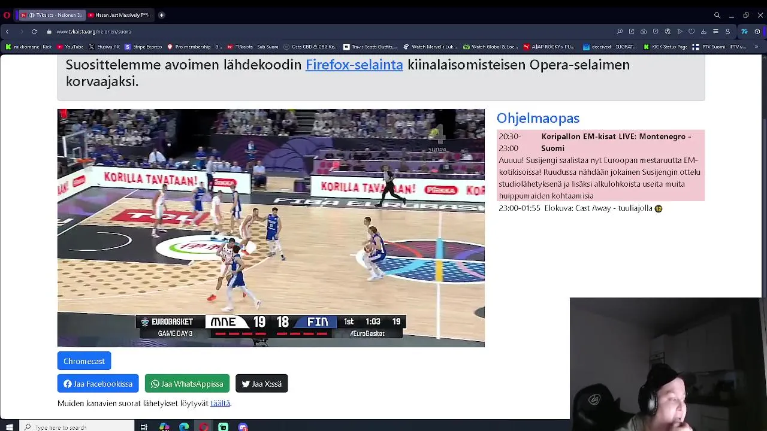
Task: Open the find-in-page zoom search icon
Action: click(620, 31)
